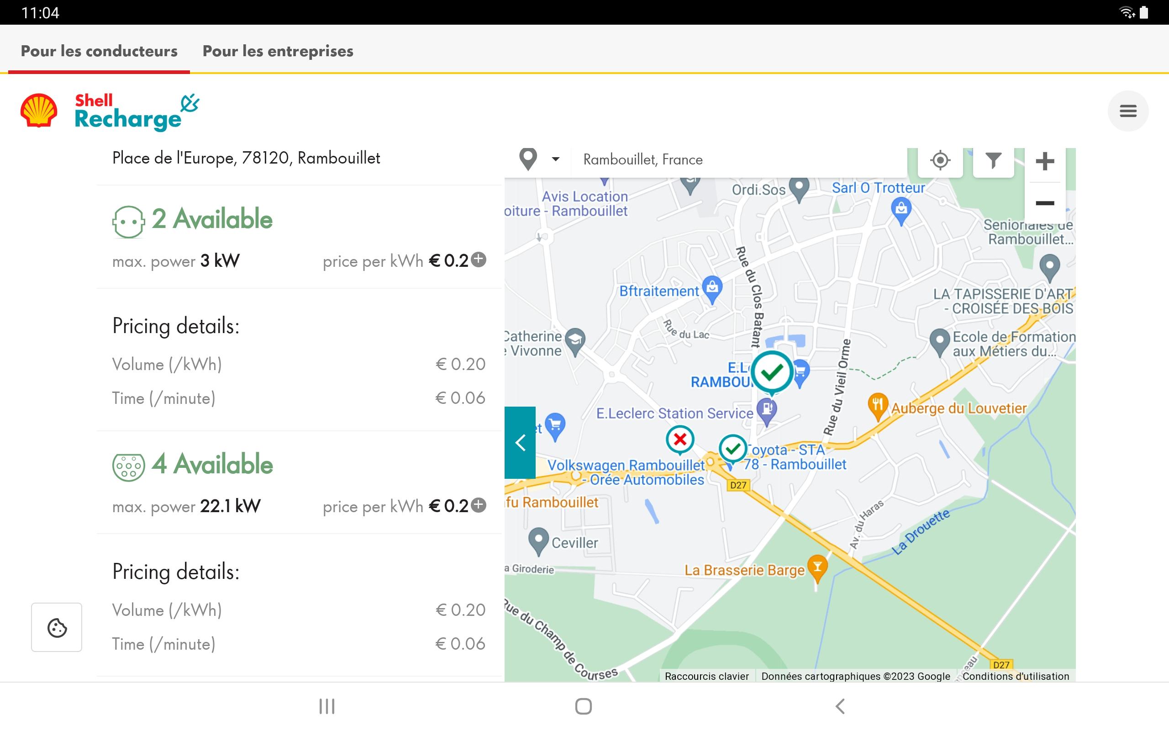Click address Place de l'Europe, 78120, Rambouillet

[x=247, y=158]
